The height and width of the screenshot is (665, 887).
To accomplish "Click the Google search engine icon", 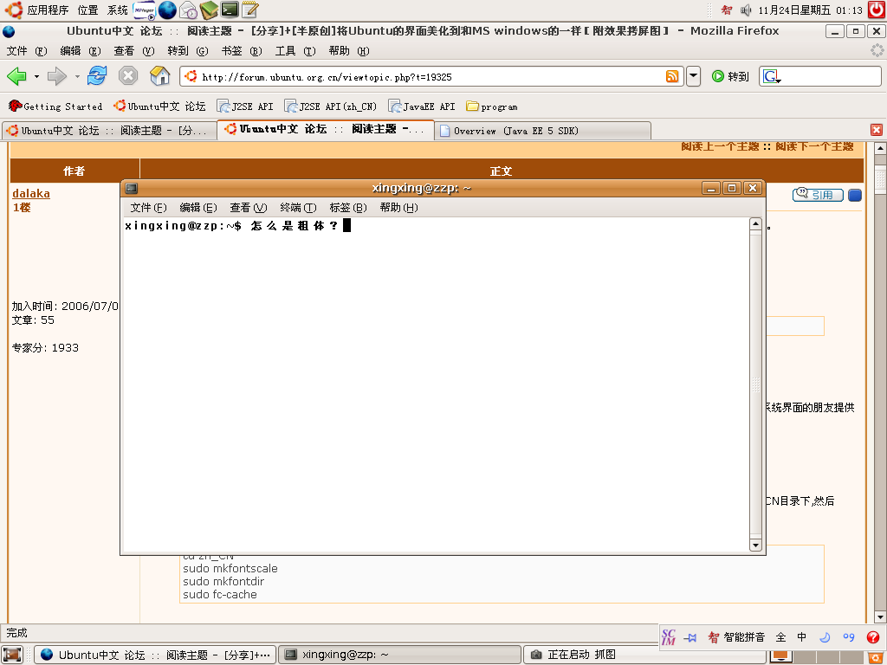I will point(772,76).
